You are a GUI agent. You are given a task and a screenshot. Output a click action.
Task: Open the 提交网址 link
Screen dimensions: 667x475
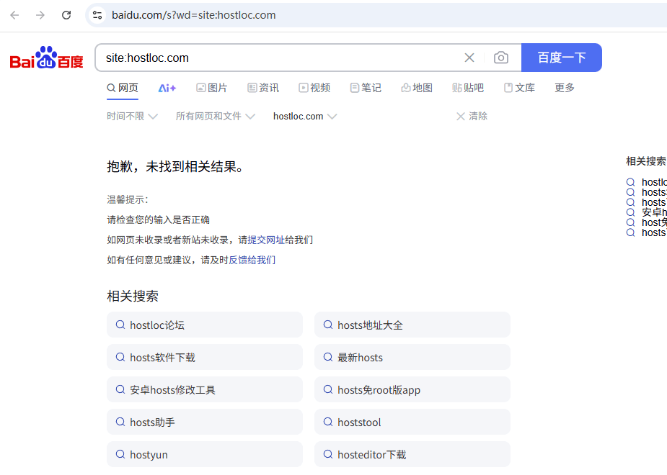tap(266, 240)
